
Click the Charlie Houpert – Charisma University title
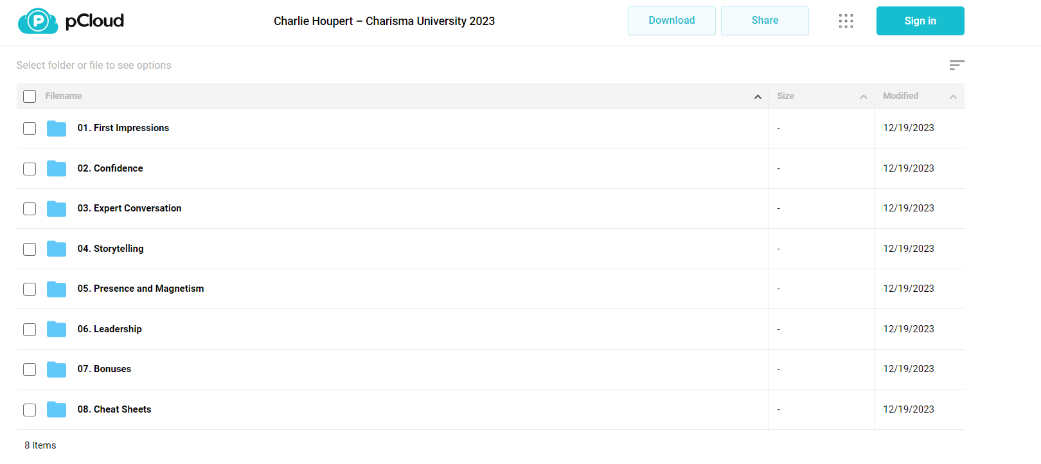[x=384, y=21]
